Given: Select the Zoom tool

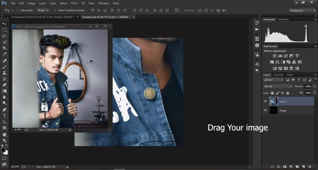Looking at the screenshot, I should coord(4,141).
